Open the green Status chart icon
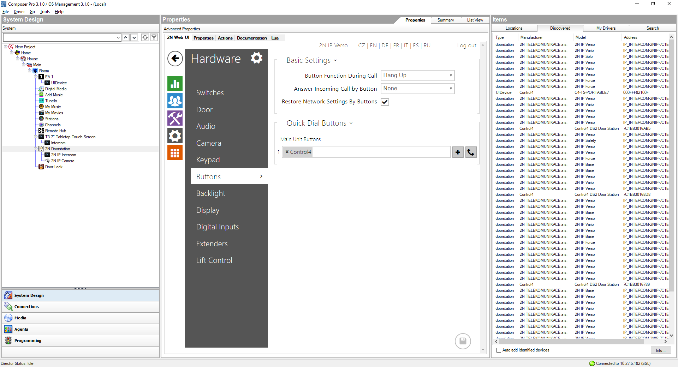This screenshot has width=678, height=367. (175, 84)
